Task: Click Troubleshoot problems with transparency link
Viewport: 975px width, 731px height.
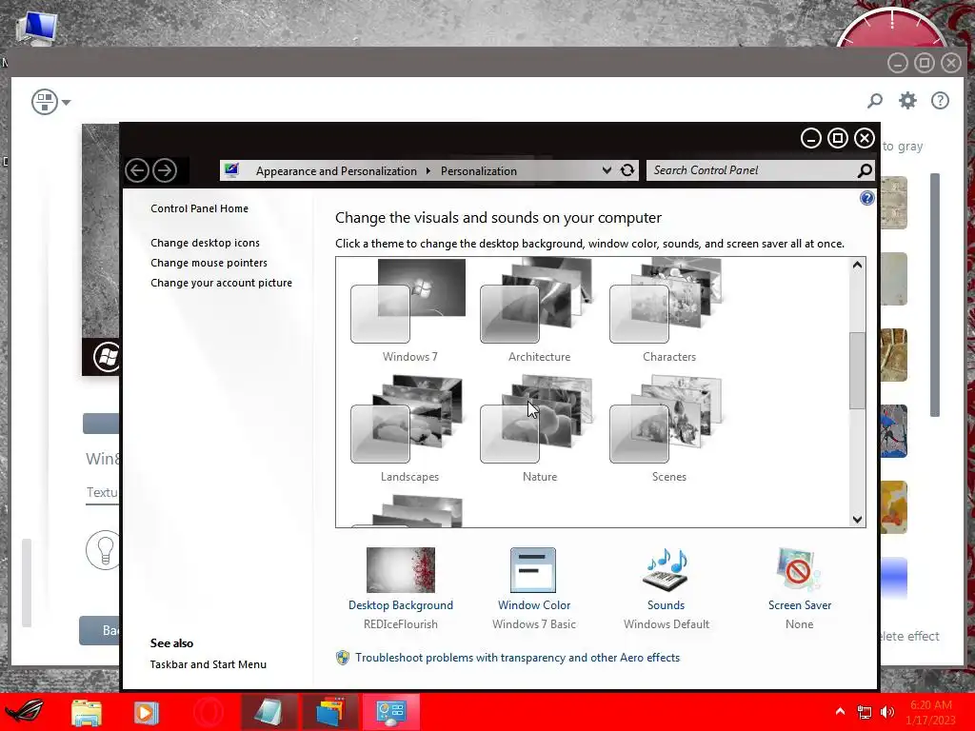Action: pos(517,658)
